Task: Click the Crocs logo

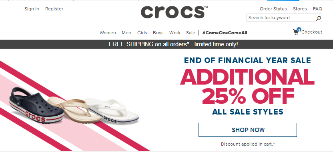Action: [x=174, y=12]
